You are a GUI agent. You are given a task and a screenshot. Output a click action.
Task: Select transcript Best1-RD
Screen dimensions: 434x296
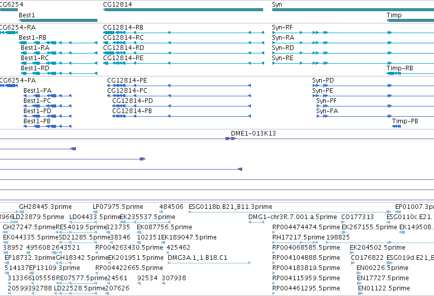tap(59, 73)
